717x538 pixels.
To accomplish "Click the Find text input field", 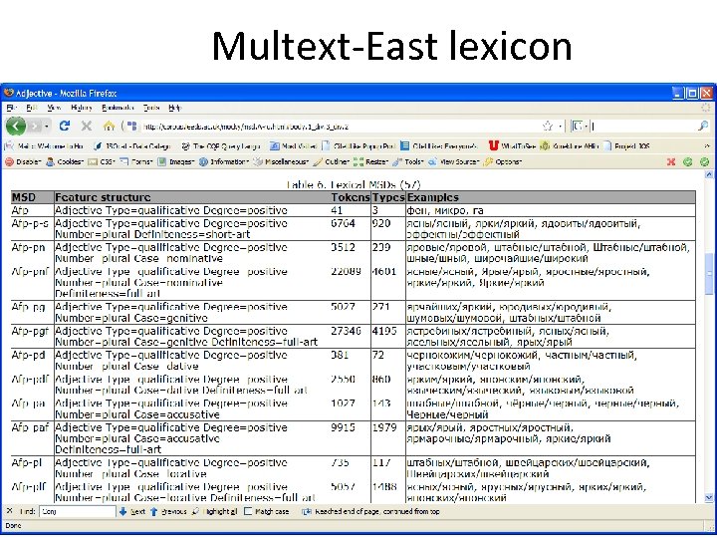I will [78, 511].
